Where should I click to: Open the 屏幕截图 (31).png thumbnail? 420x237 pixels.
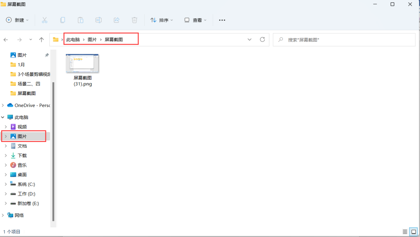click(82, 63)
